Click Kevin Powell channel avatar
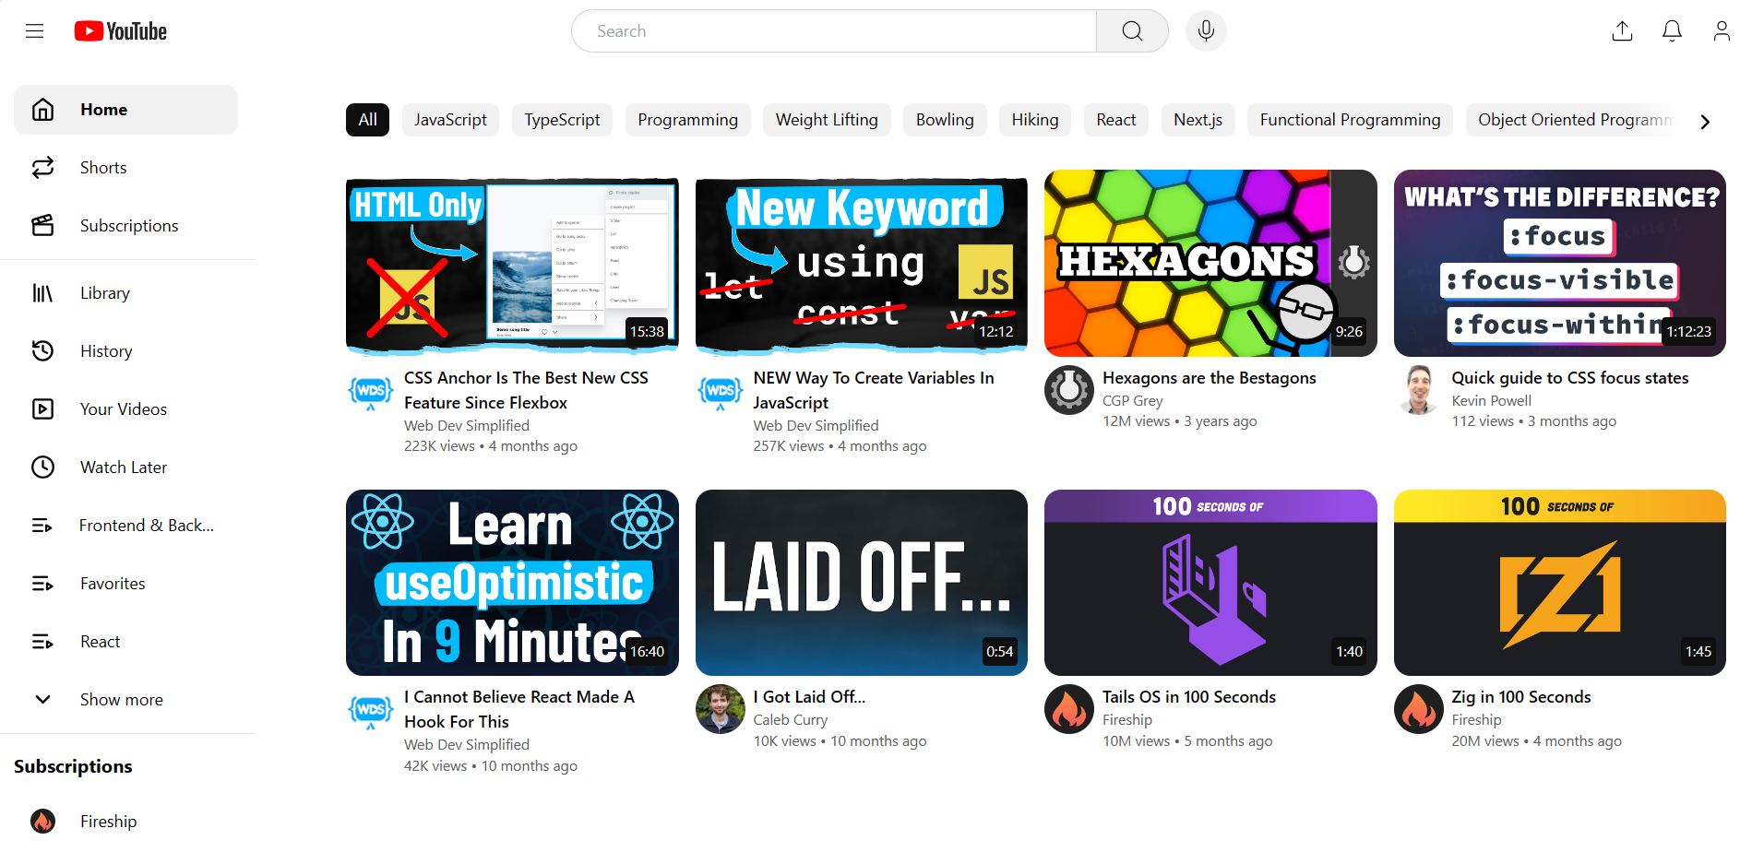Viewport: 1752px width, 864px height. [1419, 391]
